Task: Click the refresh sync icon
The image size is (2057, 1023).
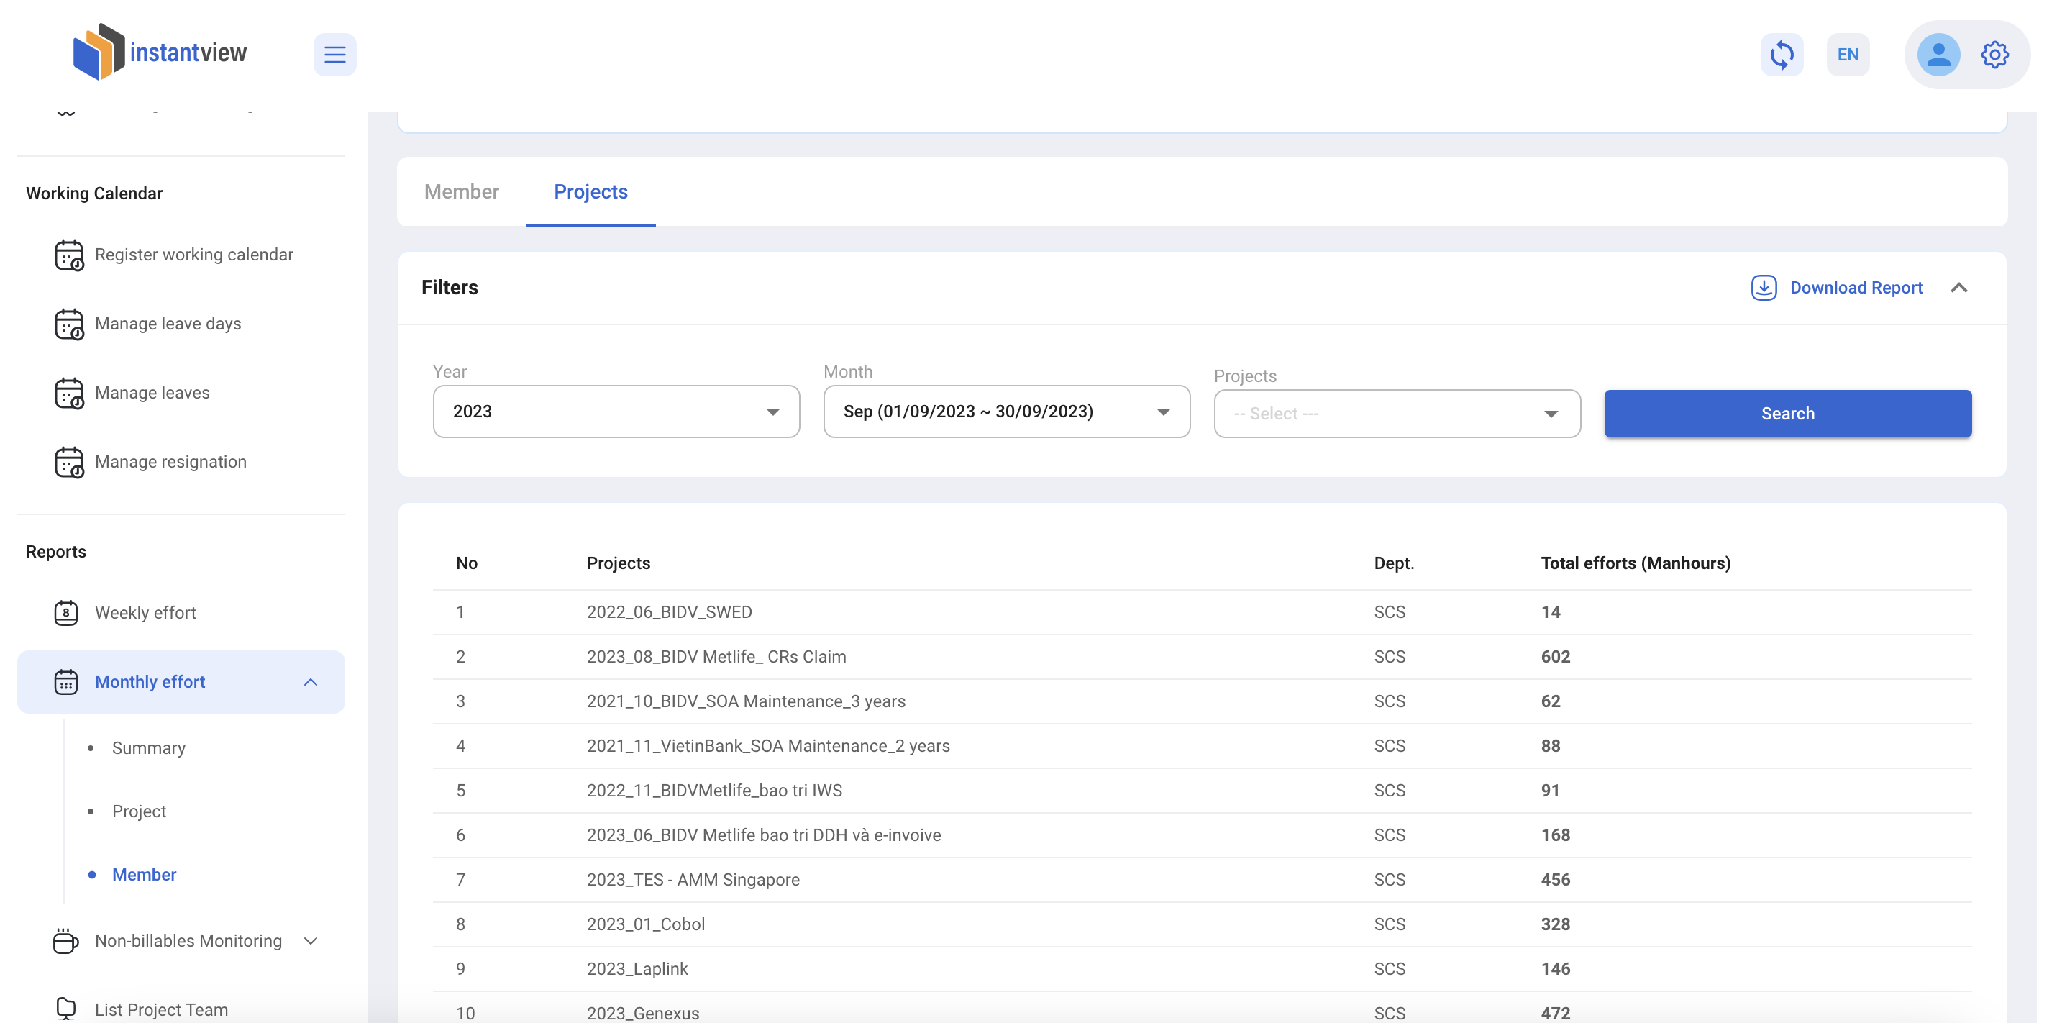Action: (x=1782, y=54)
